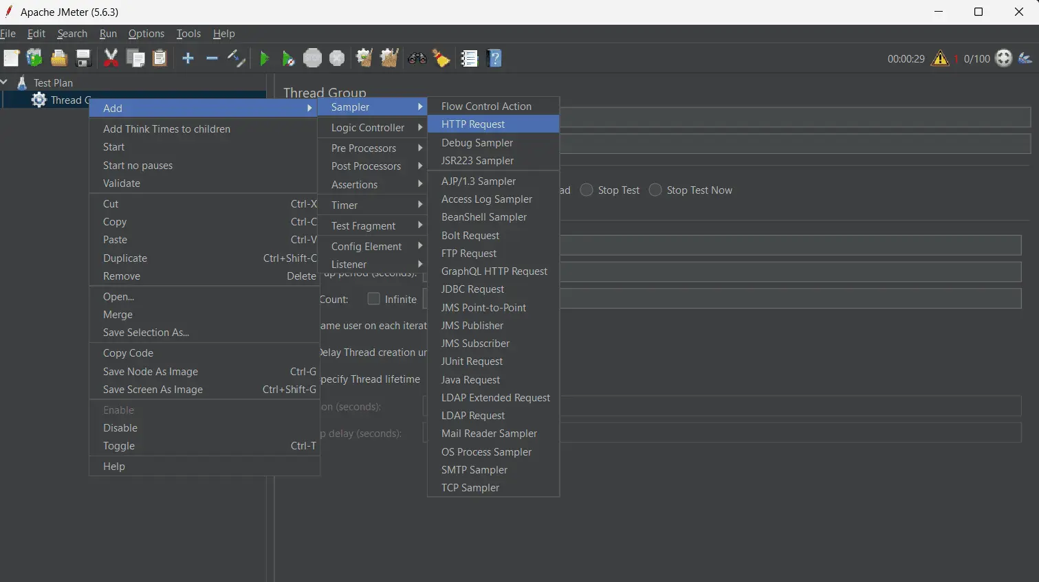The image size is (1039, 582).
Task: Click the Open file toolbar icon
Action: pyautogui.click(x=59, y=58)
